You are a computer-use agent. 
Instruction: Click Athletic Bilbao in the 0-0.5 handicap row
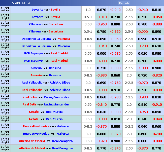60,90
